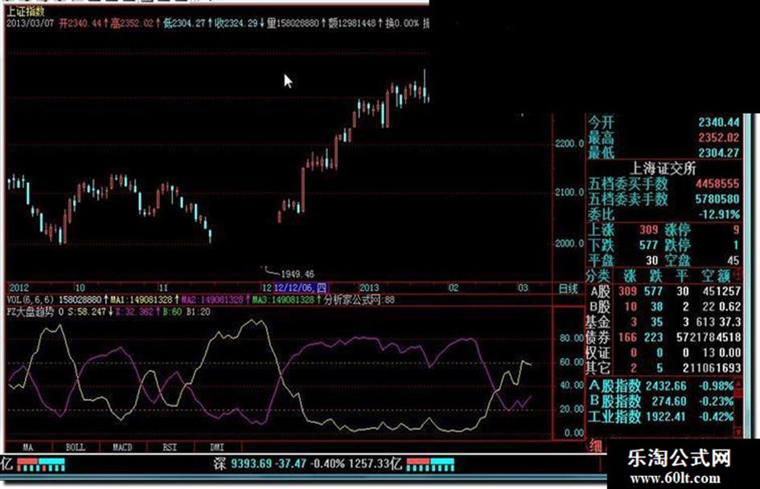The image size is (760, 489).
Task: Click the 跌 column header
Action: [655, 276]
